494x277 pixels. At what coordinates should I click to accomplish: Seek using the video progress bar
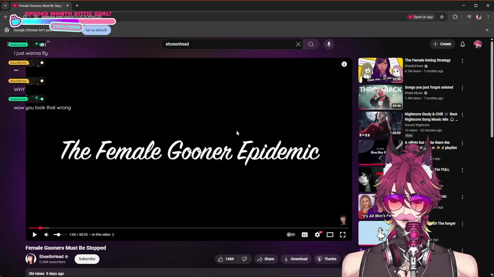(189, 228)
